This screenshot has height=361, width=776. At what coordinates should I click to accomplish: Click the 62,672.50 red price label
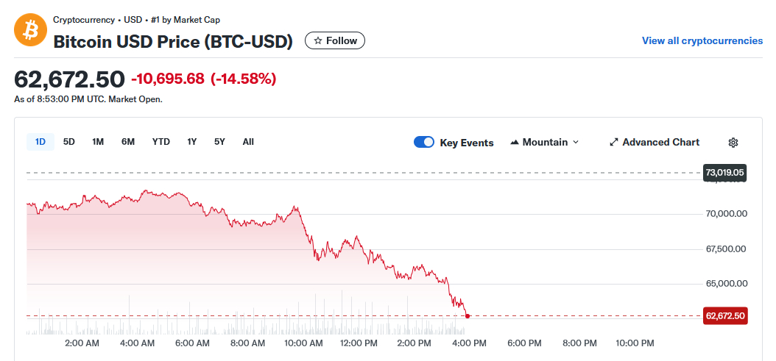coord(725,316)
